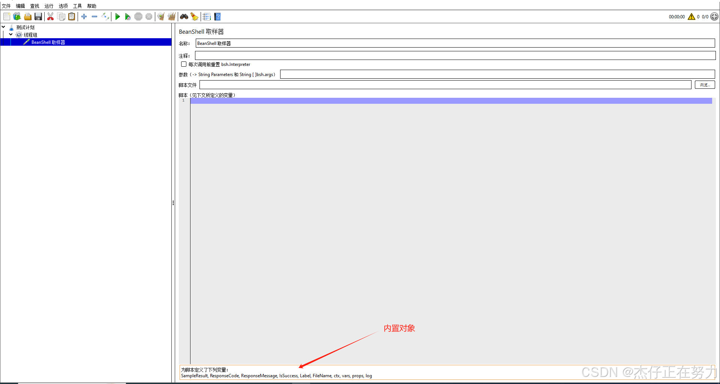Open the 选项 menu
Screen dimensions: 720x384
pos(63,6)
